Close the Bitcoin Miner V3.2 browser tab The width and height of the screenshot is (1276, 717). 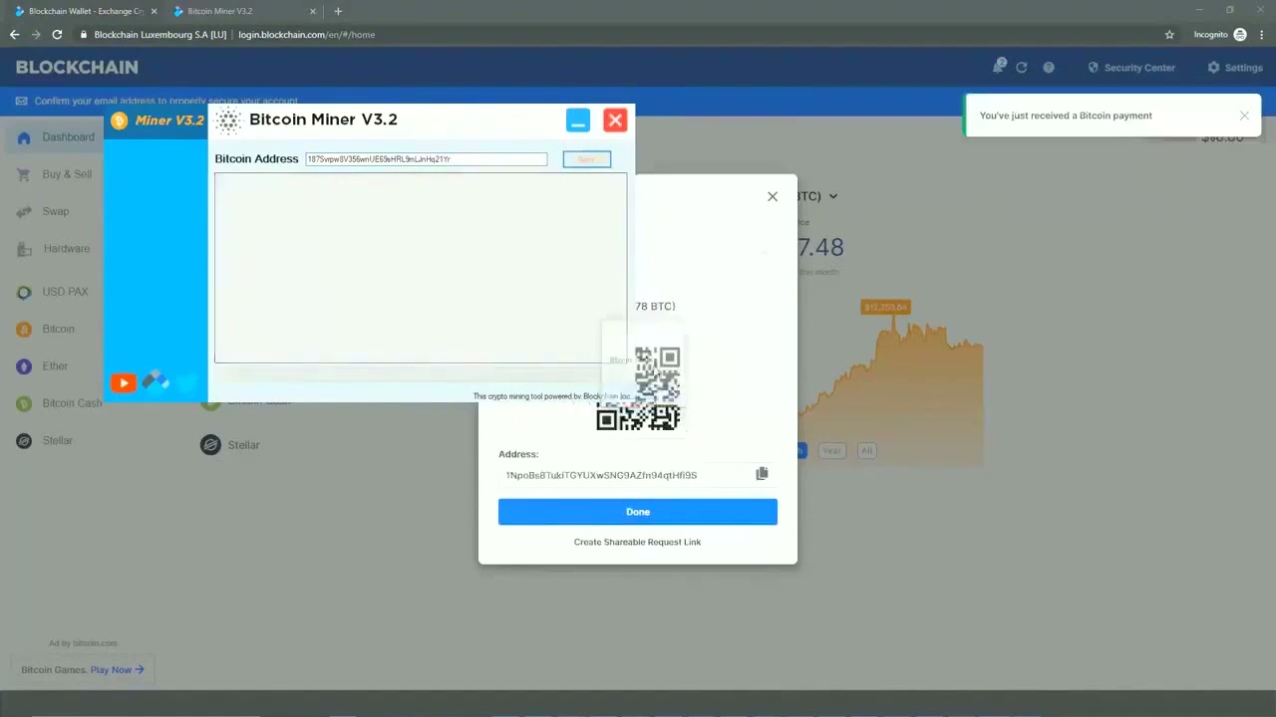pos(313,11)
